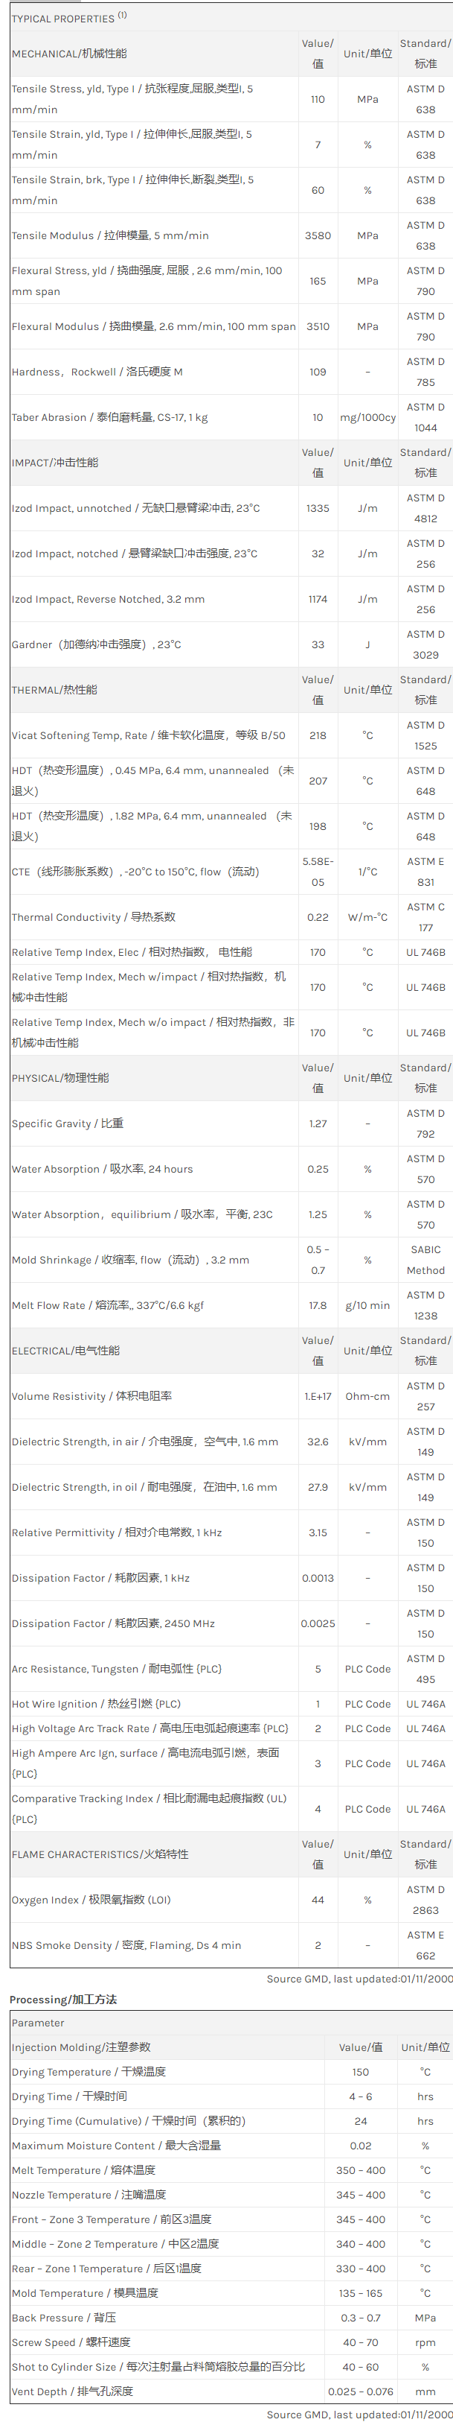Image resolution: width=453 pixels, height=2425 pixels.
Task: Select the FLAME CHARACTERISTICS/火焰特性 header
Action: tap(100, 1854)
